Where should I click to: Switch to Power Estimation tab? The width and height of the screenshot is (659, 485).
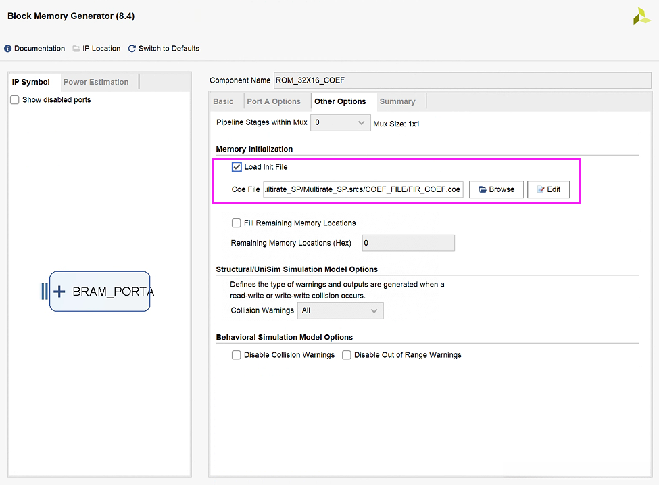(96, 82)
